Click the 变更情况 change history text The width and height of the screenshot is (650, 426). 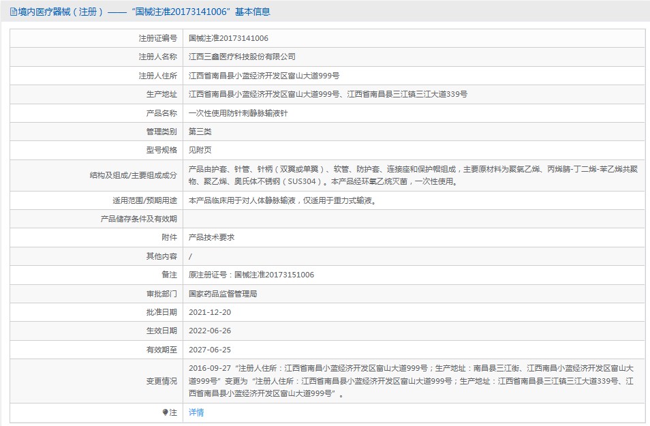(412, 380)
